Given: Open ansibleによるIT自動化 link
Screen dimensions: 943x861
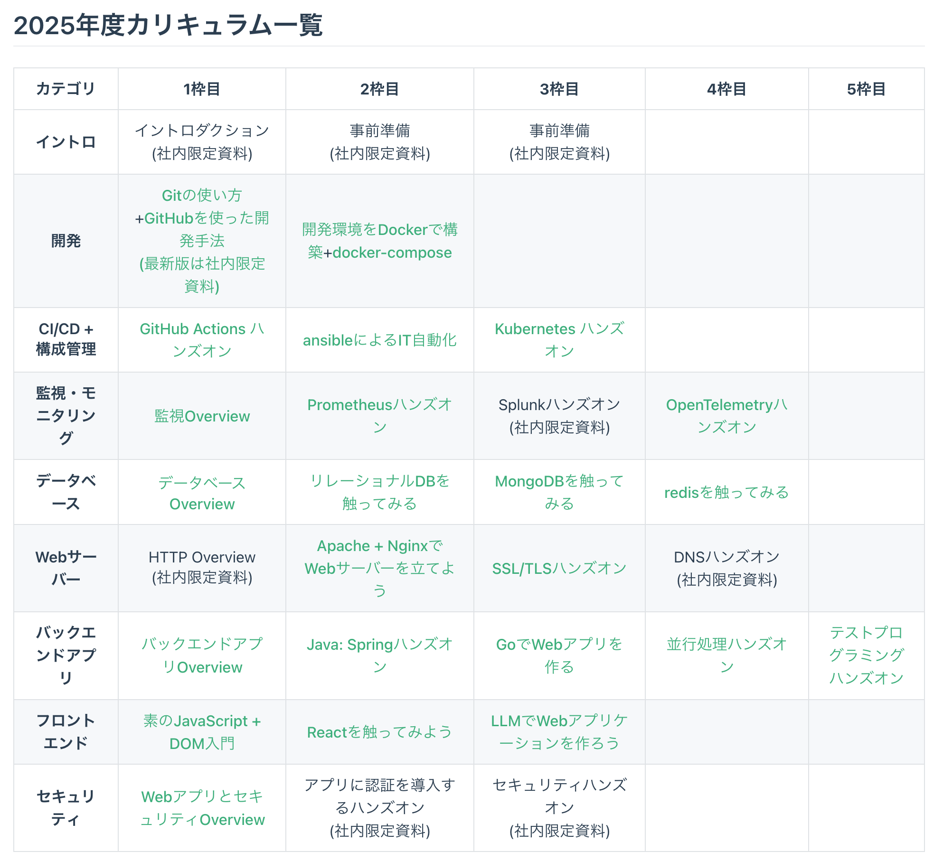Looking at the screenshot, I should (x=379, y=340).
